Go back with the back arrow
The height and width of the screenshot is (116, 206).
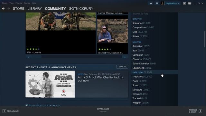(x=3, y=9)
